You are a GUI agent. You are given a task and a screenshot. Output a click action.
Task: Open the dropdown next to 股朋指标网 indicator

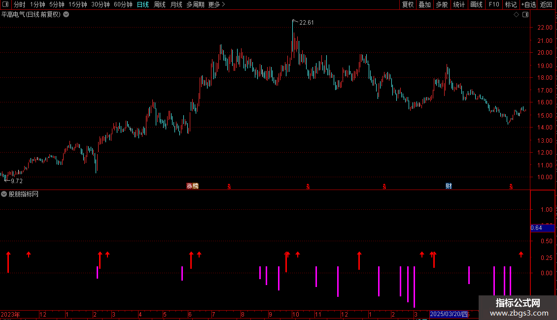point(4,194)
